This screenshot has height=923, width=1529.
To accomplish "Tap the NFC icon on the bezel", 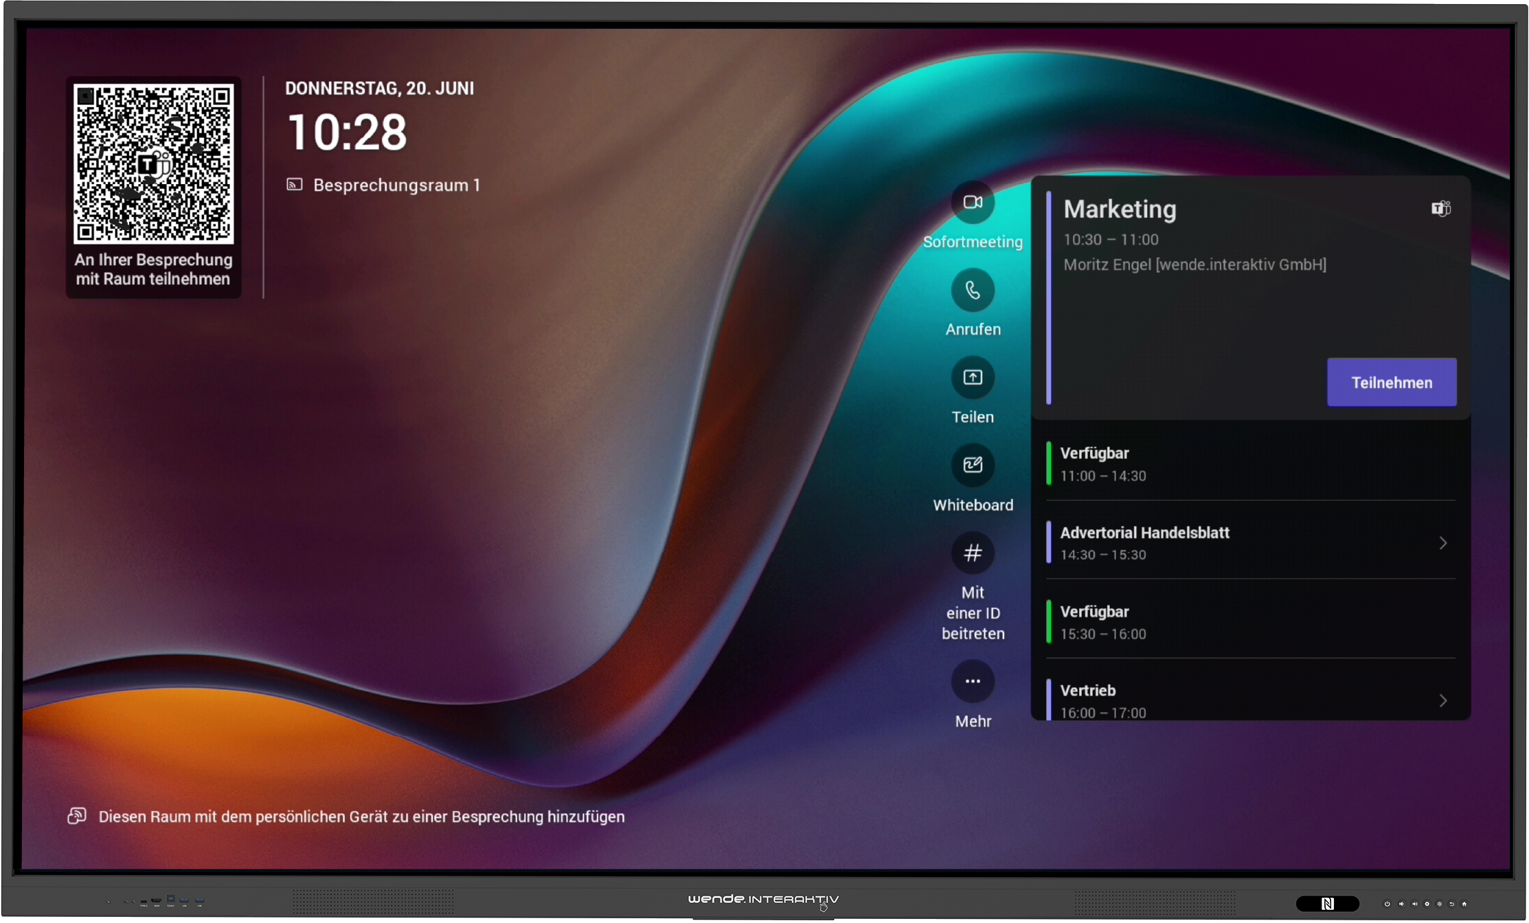I will [x=1326, y=904].
